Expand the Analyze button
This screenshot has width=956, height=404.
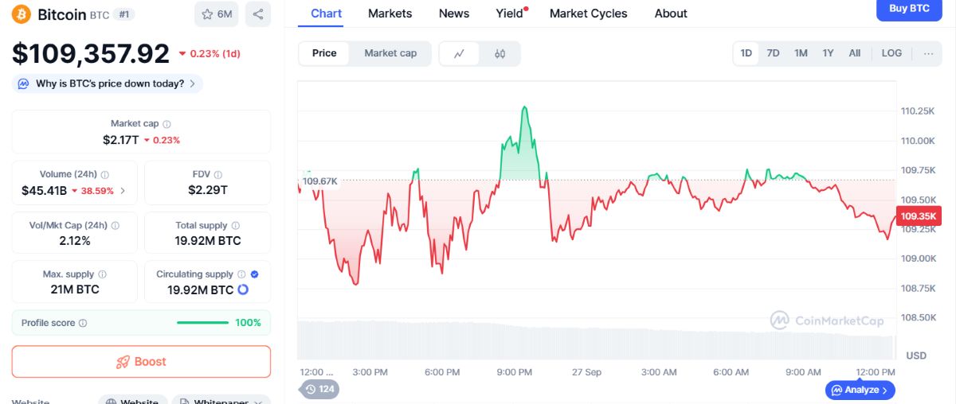(860, 390)
